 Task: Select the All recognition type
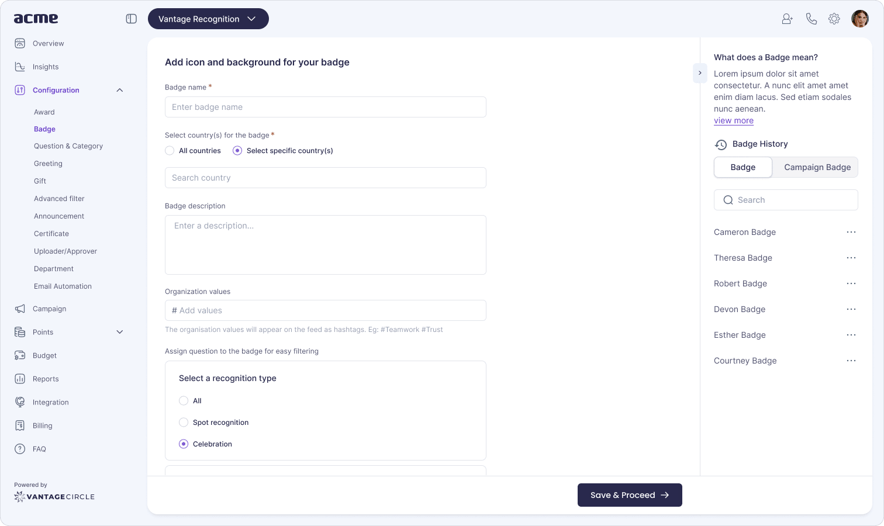pyautogui.click(x=184, y=400)
